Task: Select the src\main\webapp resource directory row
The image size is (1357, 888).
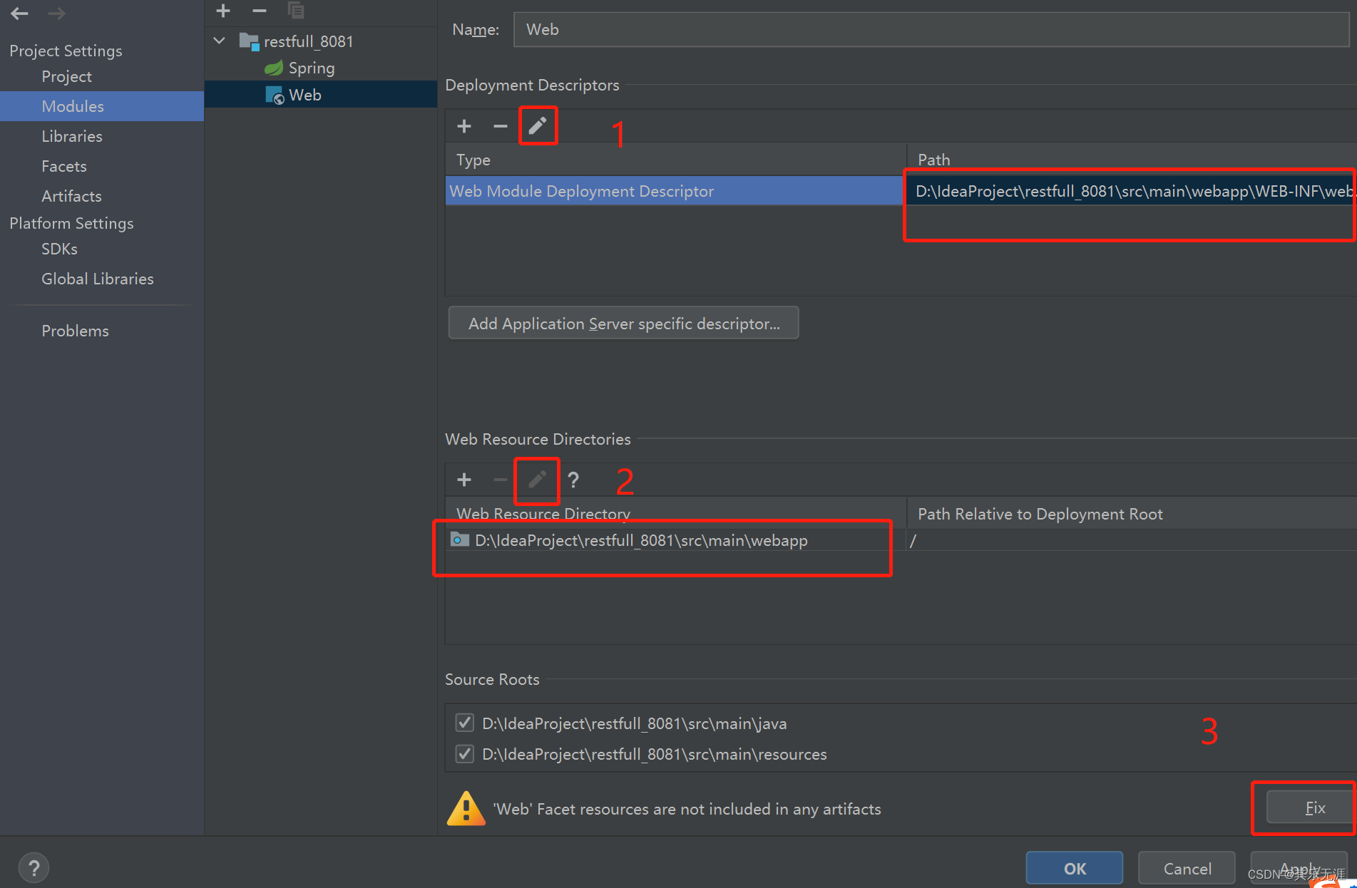Action: [675, 540]
